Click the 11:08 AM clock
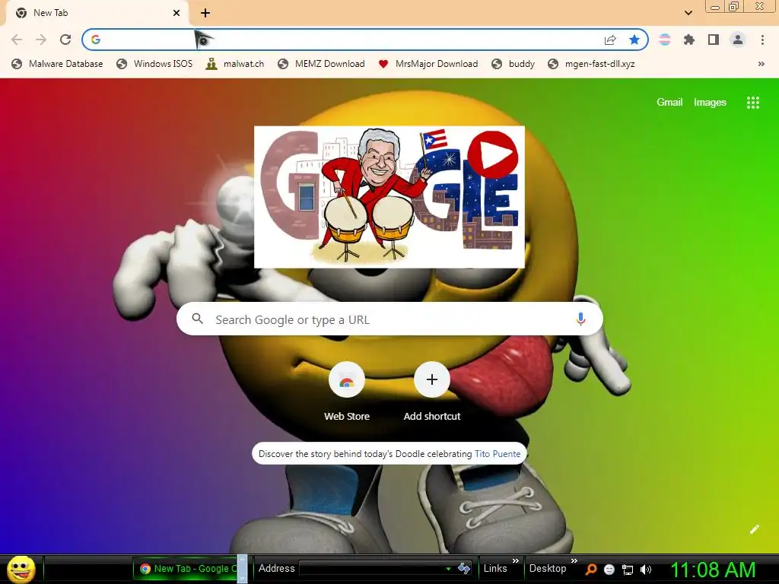The width and height of the screenshot is (779, 584). pos(713,570)
